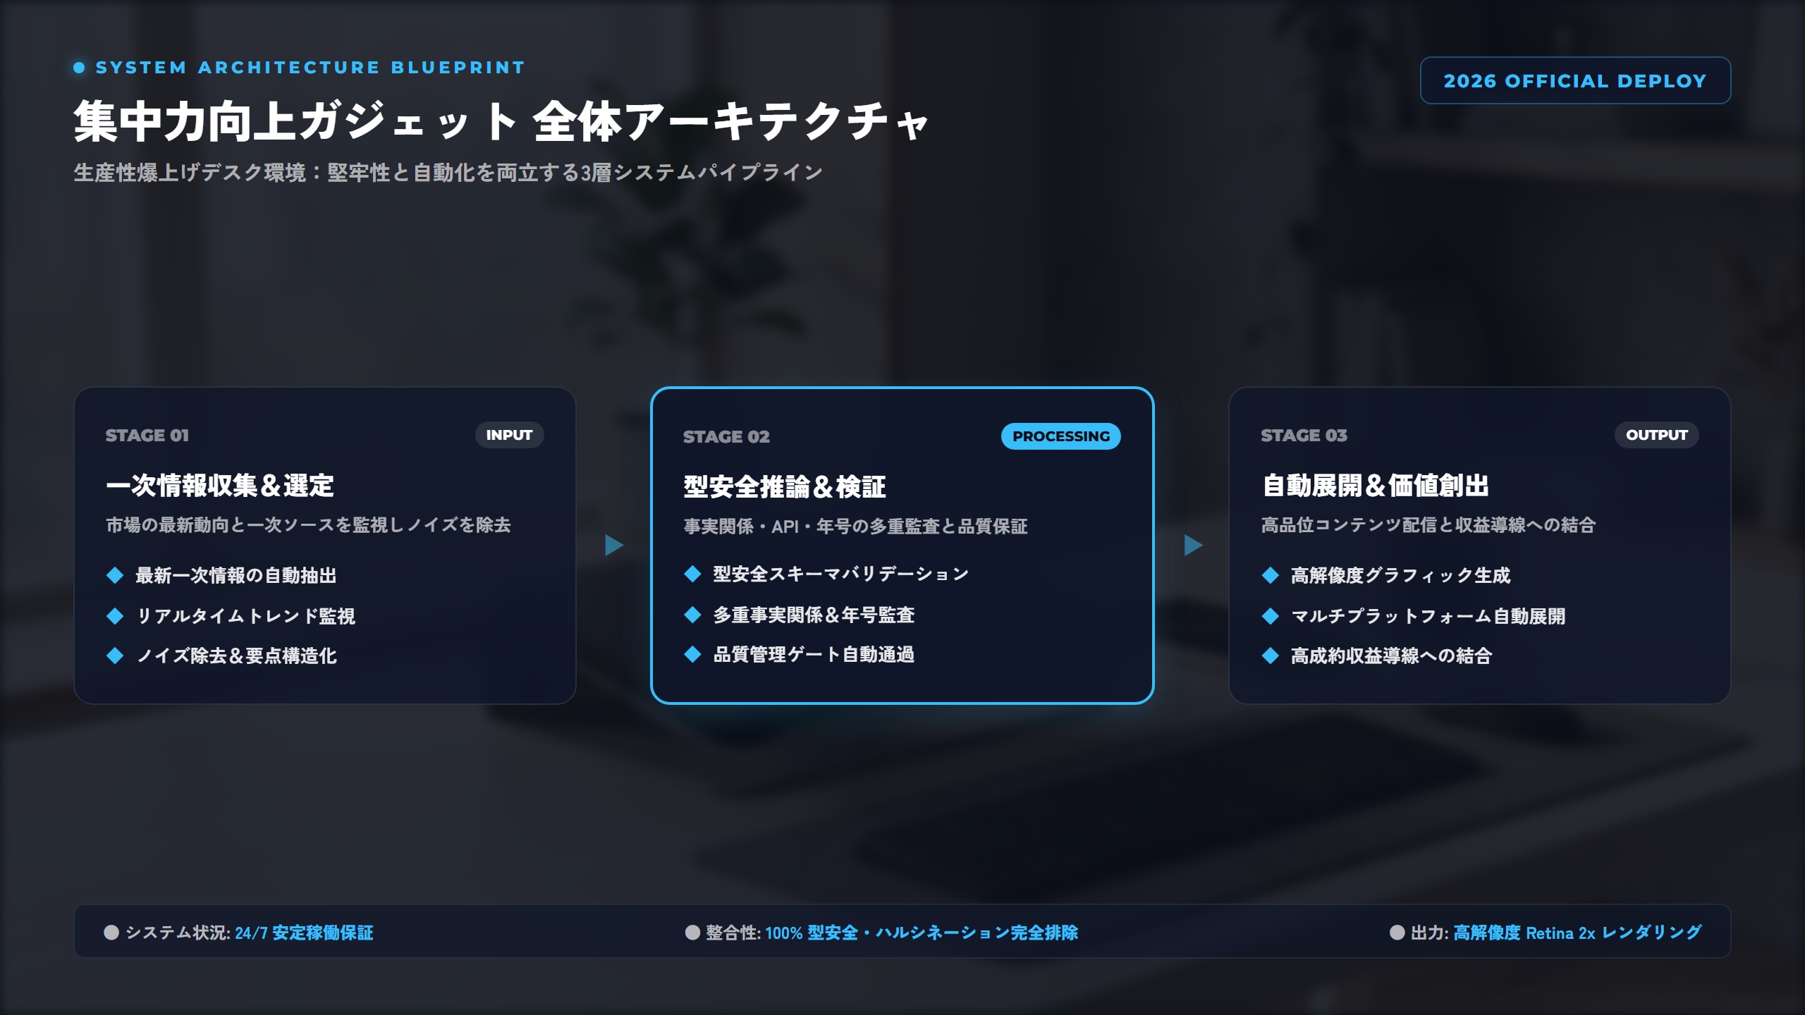Click the status dot before 出力

(x=1397, y=933)
